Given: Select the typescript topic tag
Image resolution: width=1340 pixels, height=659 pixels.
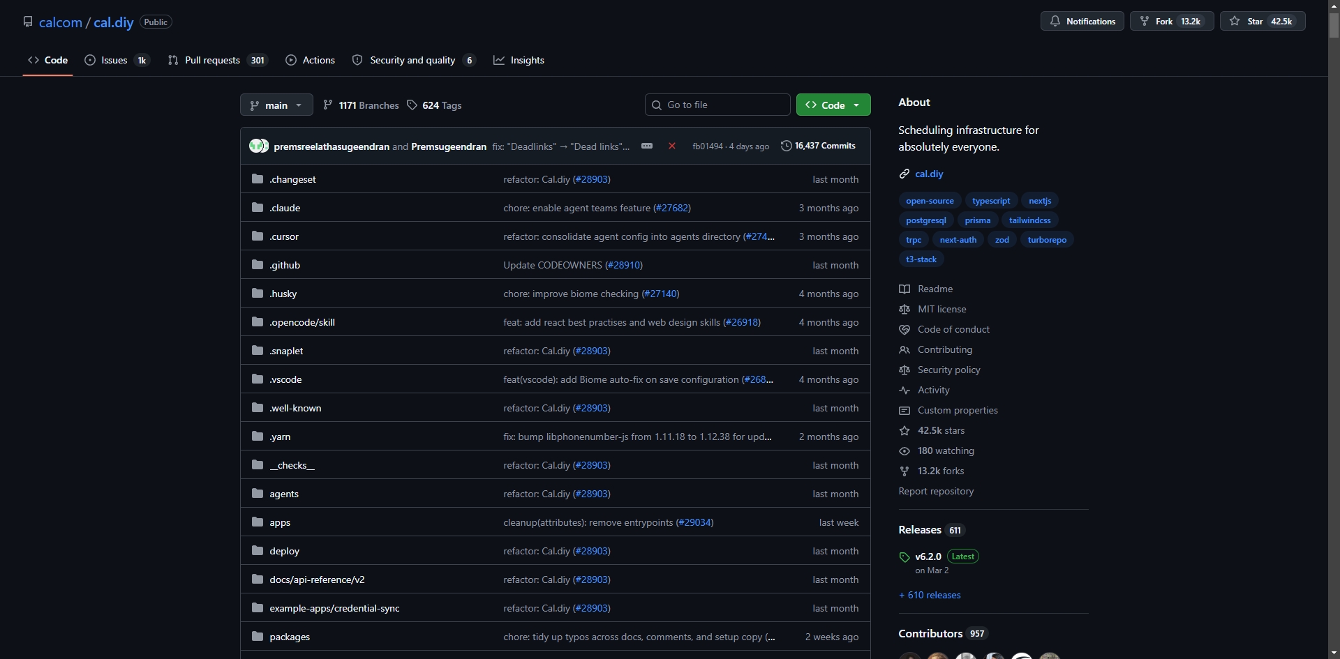Looking at the screenshot, I should click(x=991, y=201).
